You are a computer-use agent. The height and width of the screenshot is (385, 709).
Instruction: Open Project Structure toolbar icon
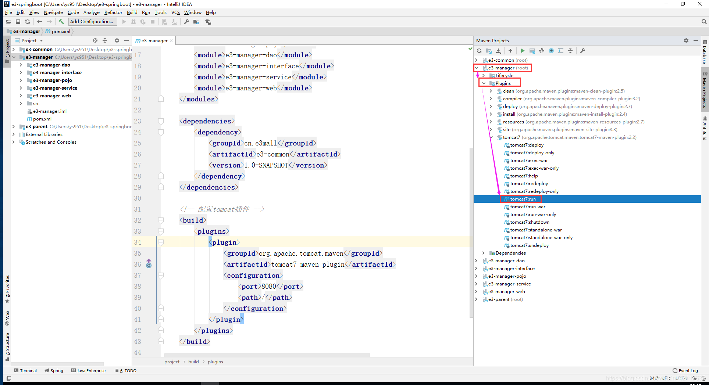coord(196,22)
